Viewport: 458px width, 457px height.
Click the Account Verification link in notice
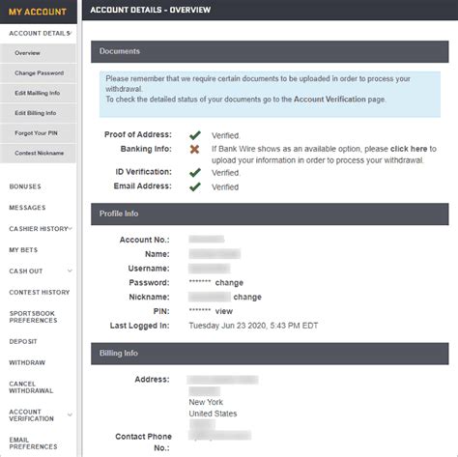click(x=329, y=100)
